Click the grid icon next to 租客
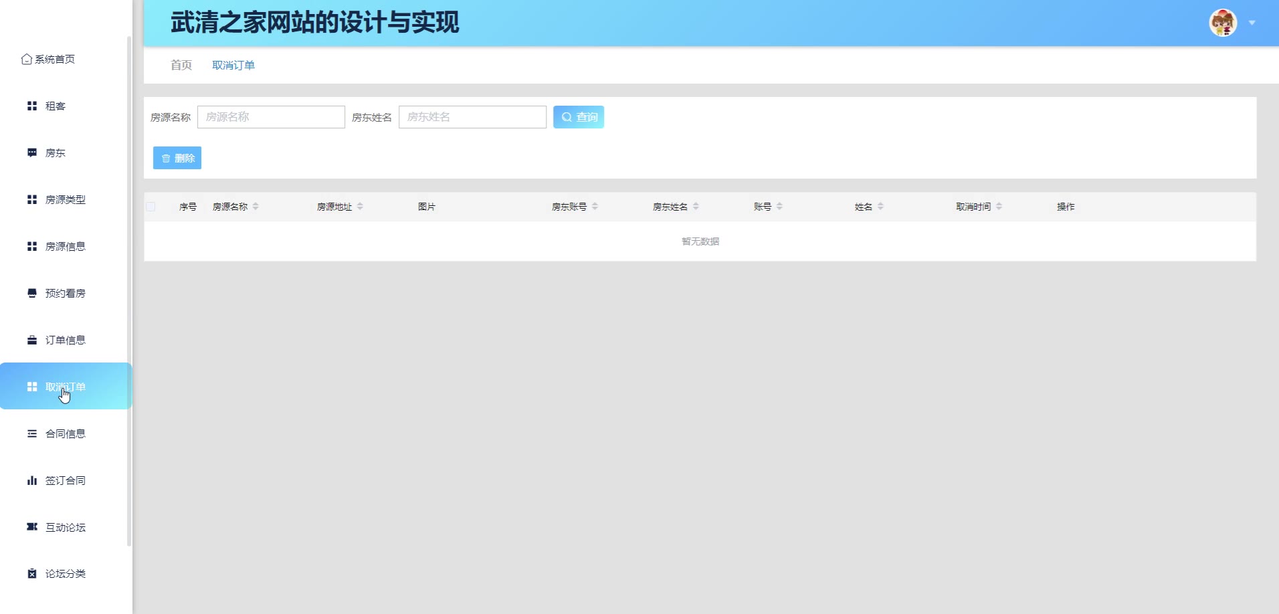 pos(31,106)
